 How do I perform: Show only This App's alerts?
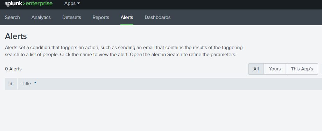[302, 69]
